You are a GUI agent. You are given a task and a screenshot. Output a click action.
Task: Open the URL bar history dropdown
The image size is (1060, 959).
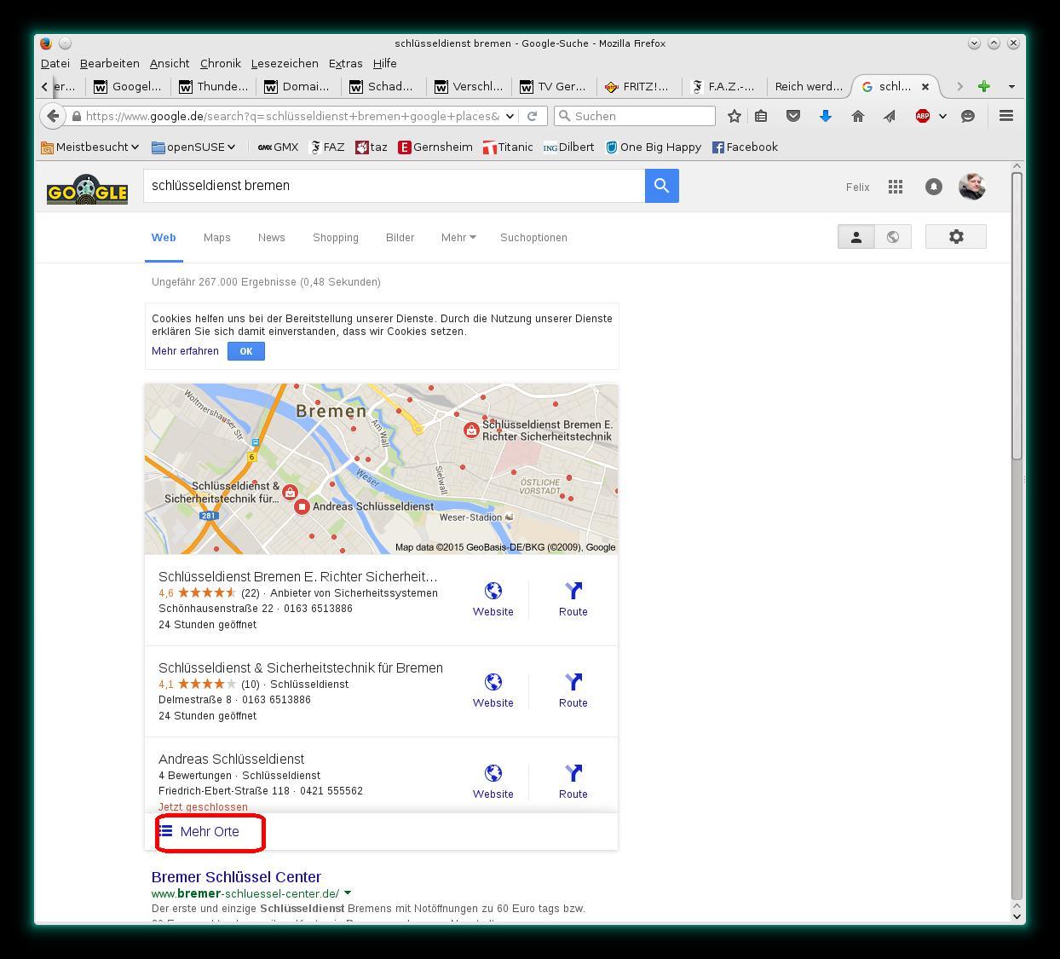510,116
